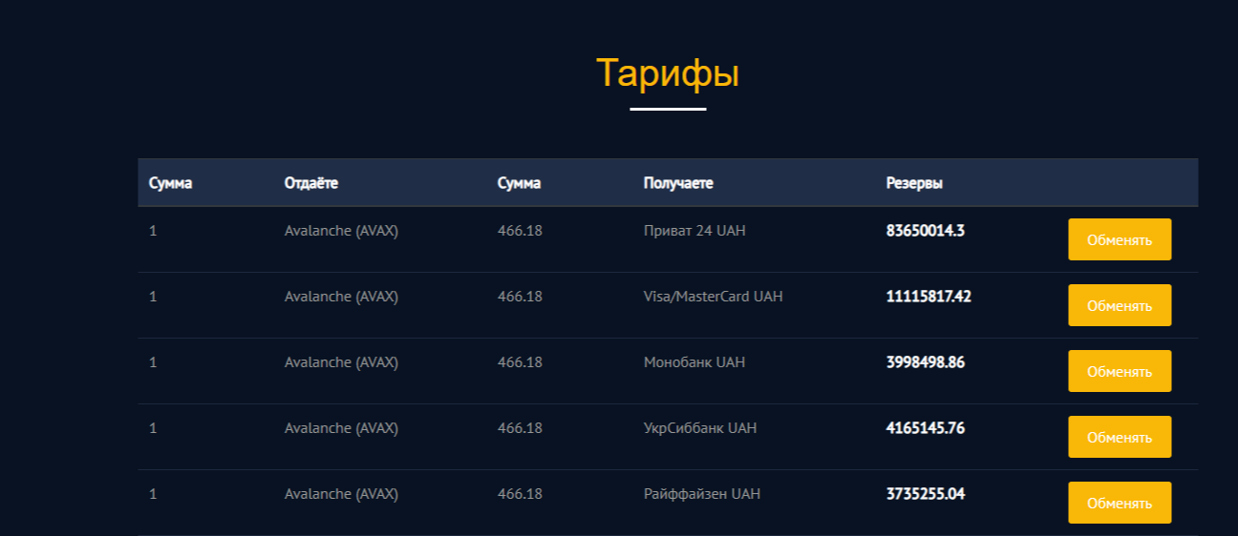Select reserve amount 11115817.42

928,297
